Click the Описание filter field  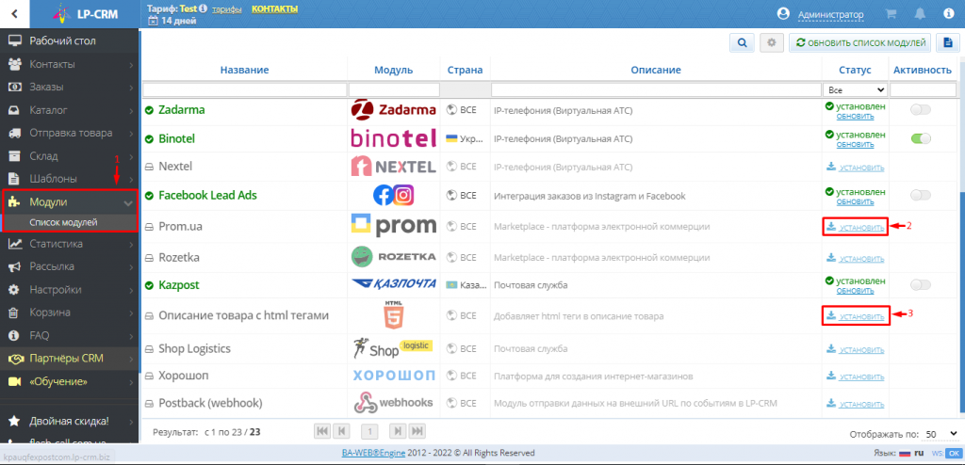(656, 89)
